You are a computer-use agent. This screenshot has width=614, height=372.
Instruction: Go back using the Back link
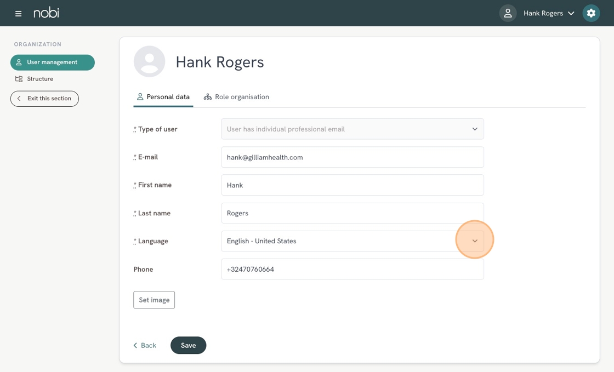[145, 346]
